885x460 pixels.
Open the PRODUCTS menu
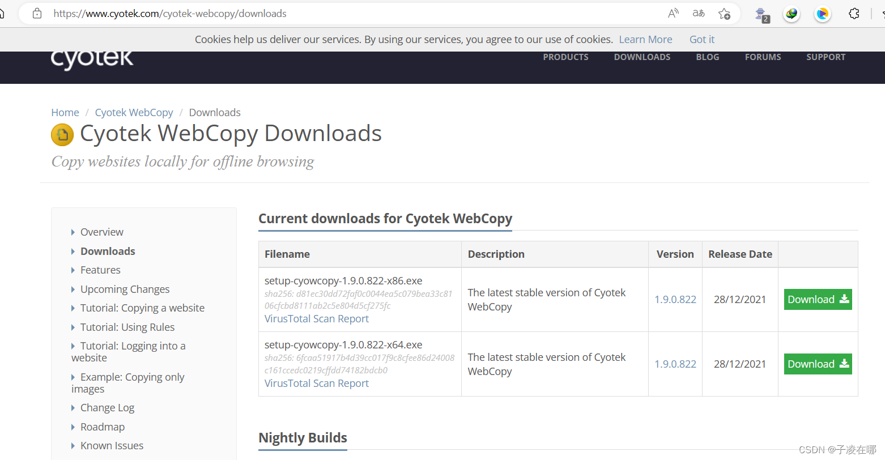(x=565, y=57)
